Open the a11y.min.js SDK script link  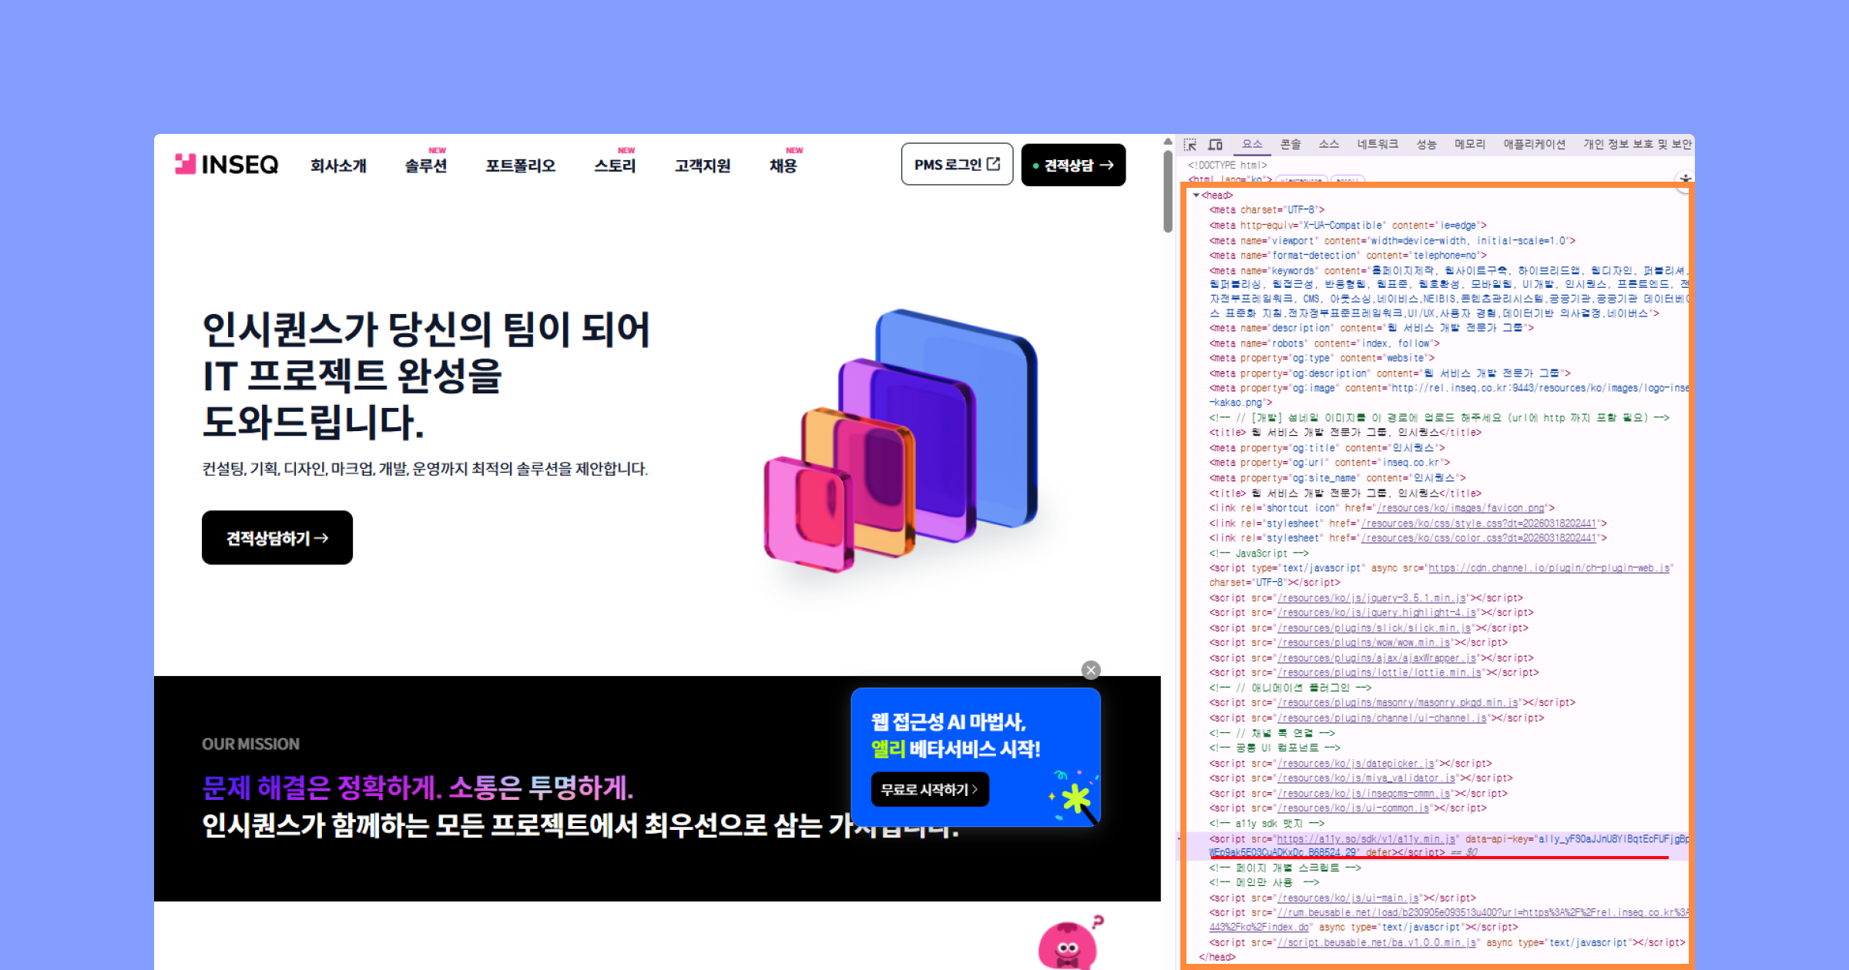click(1366, 839)
